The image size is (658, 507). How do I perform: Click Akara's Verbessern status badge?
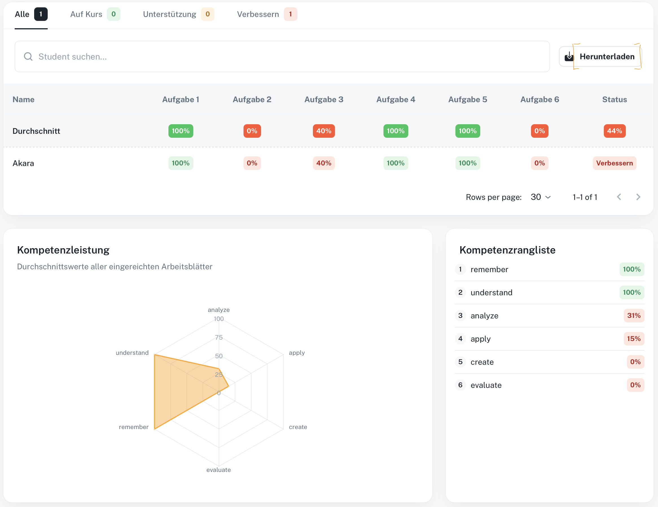coord(614,163)
